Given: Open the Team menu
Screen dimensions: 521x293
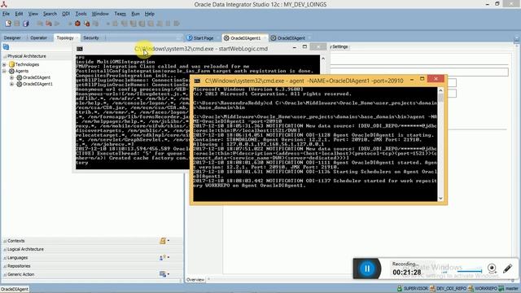Looking at the screenshot, I should point(120,14).
